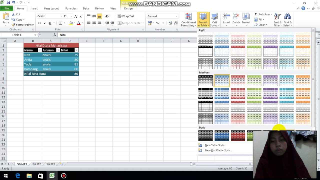Open the Jurusan column filter dropdown

click(x=58, y=50)
